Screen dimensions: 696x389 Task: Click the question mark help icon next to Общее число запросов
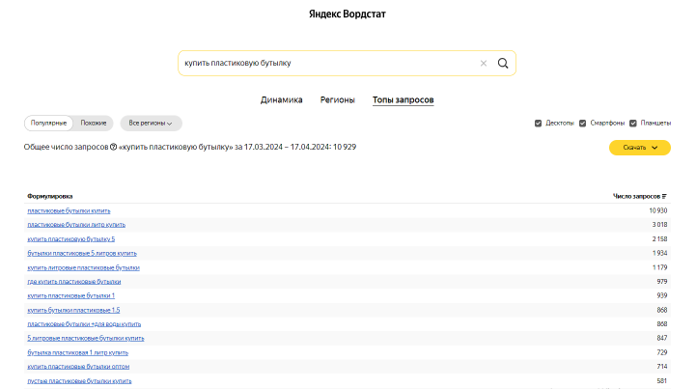point(113,147)
